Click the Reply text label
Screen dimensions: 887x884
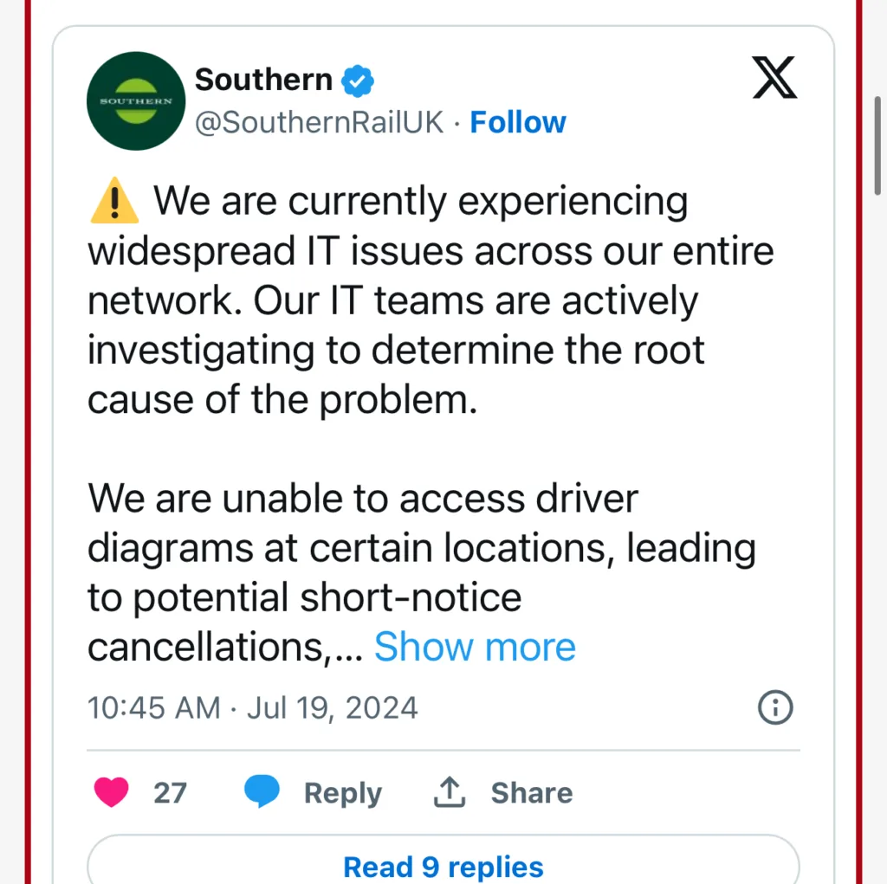[342, 793]
